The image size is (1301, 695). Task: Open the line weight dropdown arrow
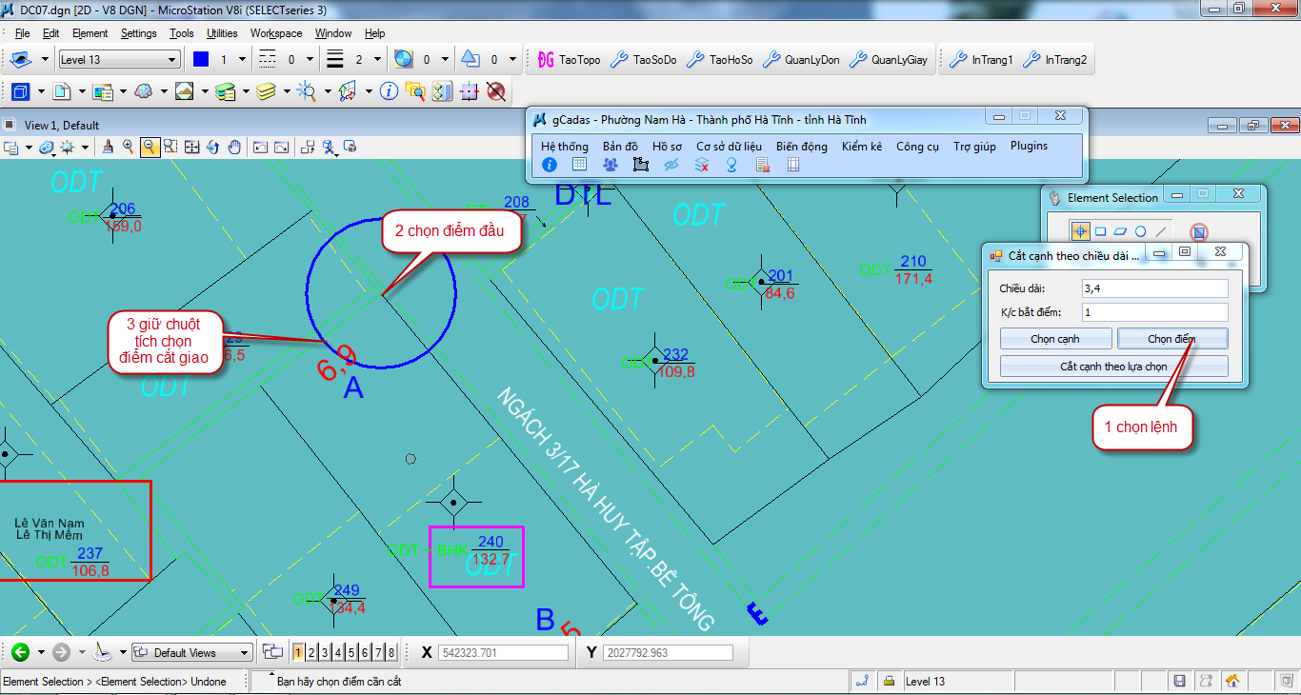pyautogui.click(x=378, y=60)
